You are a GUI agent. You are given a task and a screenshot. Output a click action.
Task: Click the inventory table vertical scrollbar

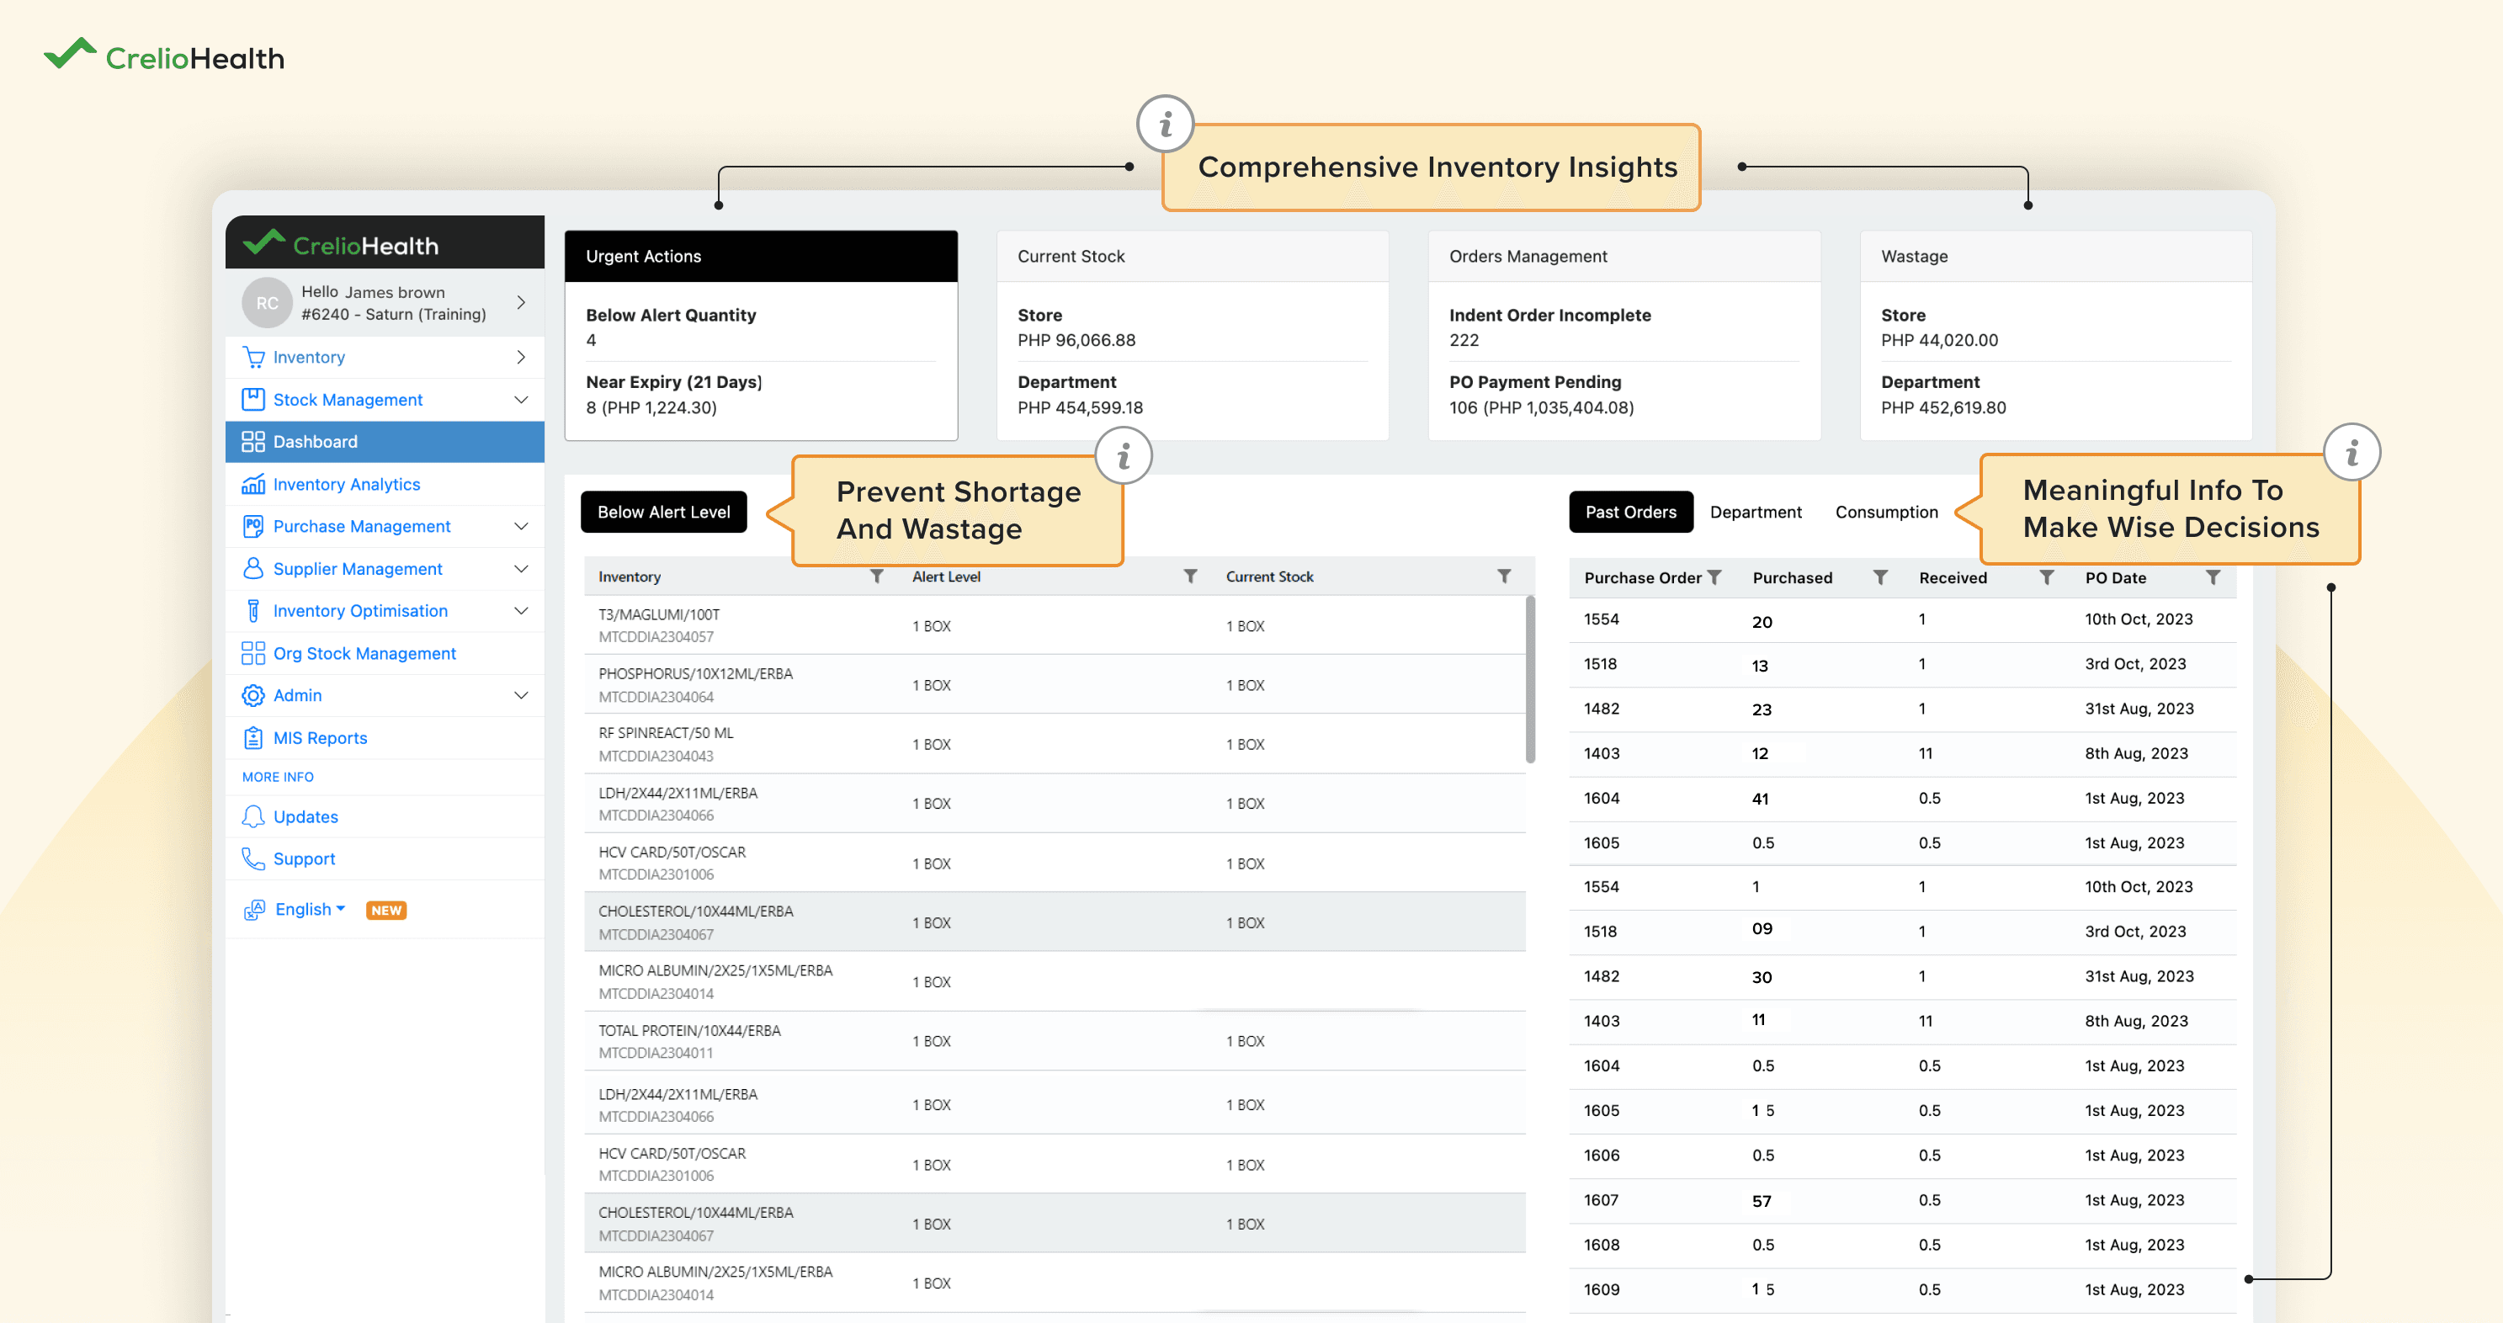[1530, 680]
